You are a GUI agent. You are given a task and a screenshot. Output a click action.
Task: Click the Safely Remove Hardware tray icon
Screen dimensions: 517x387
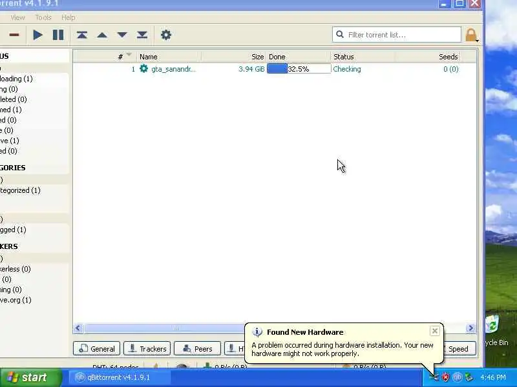469,377
